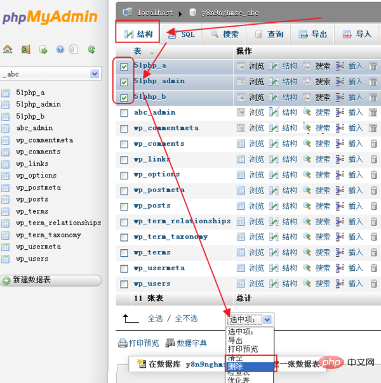Open the 选中项 action dropdown

[250, 319]
